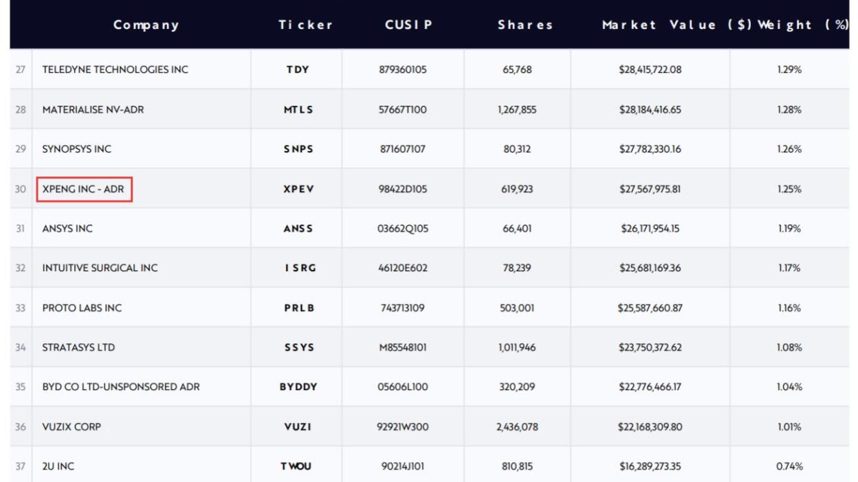This screenshot has height=482, width=858.
Task: Click the CUSIP column header
Action: coord(409,25)
